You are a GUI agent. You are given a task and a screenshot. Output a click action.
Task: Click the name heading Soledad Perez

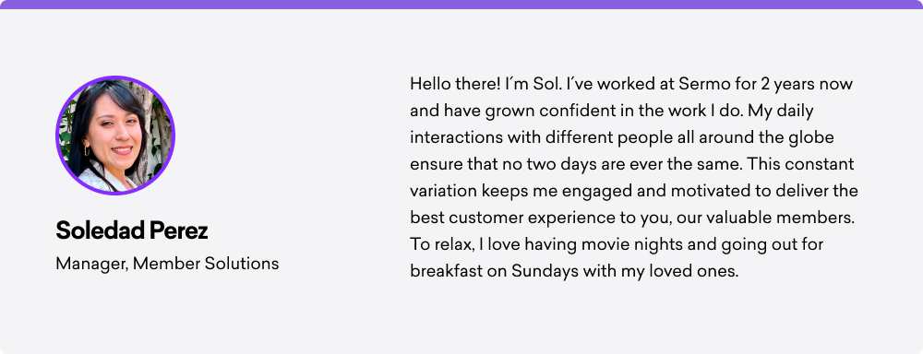pos(132,231)
